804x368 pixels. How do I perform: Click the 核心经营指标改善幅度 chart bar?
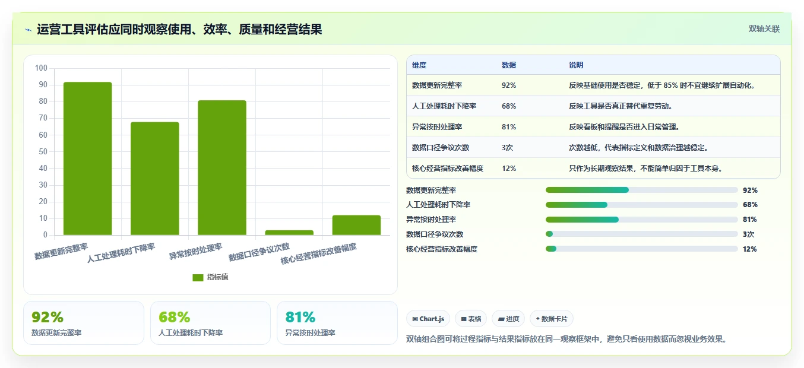click(x=356, y=225)
